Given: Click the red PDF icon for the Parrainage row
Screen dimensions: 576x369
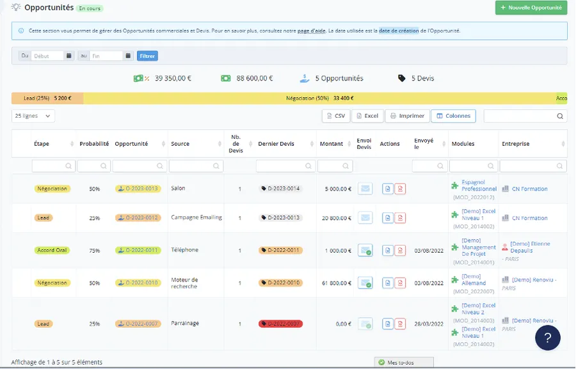Looking at the screenshot, I should pyautogui.click(x=400, y=324).
